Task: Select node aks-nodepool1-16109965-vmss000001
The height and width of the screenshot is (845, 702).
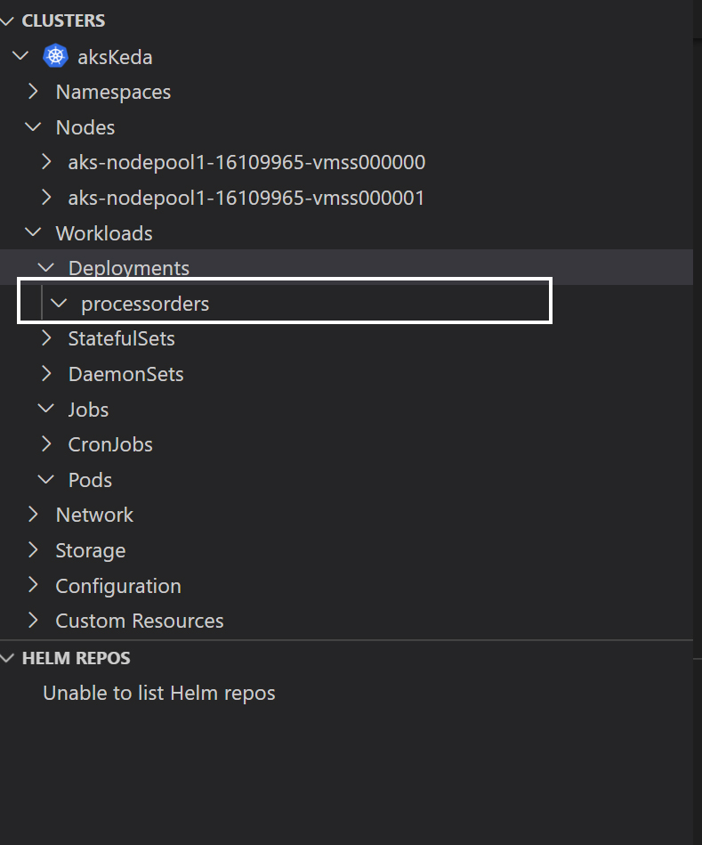Action: coord(246,198)
